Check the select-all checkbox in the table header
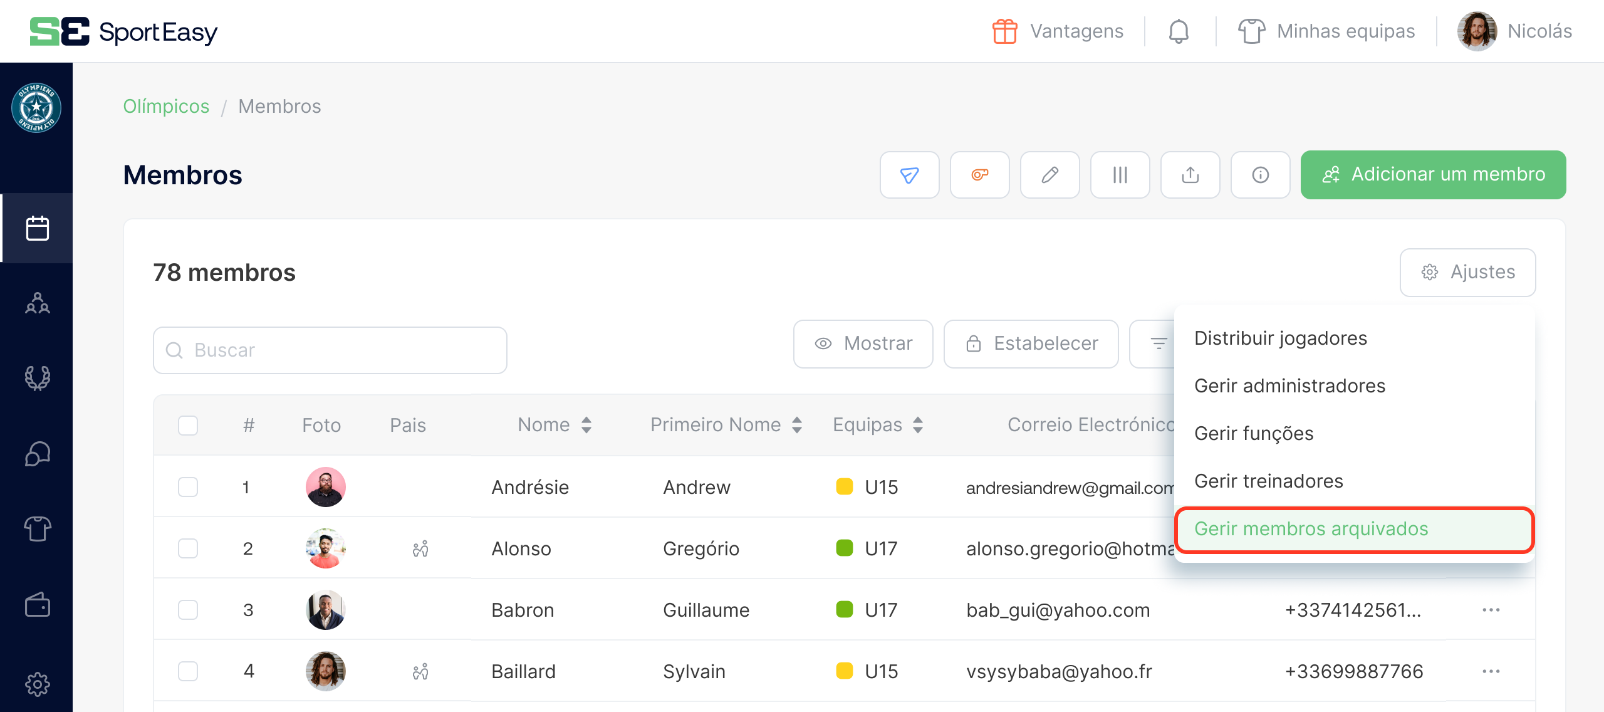Screen dimensions: 1604x712 [188, 425]
